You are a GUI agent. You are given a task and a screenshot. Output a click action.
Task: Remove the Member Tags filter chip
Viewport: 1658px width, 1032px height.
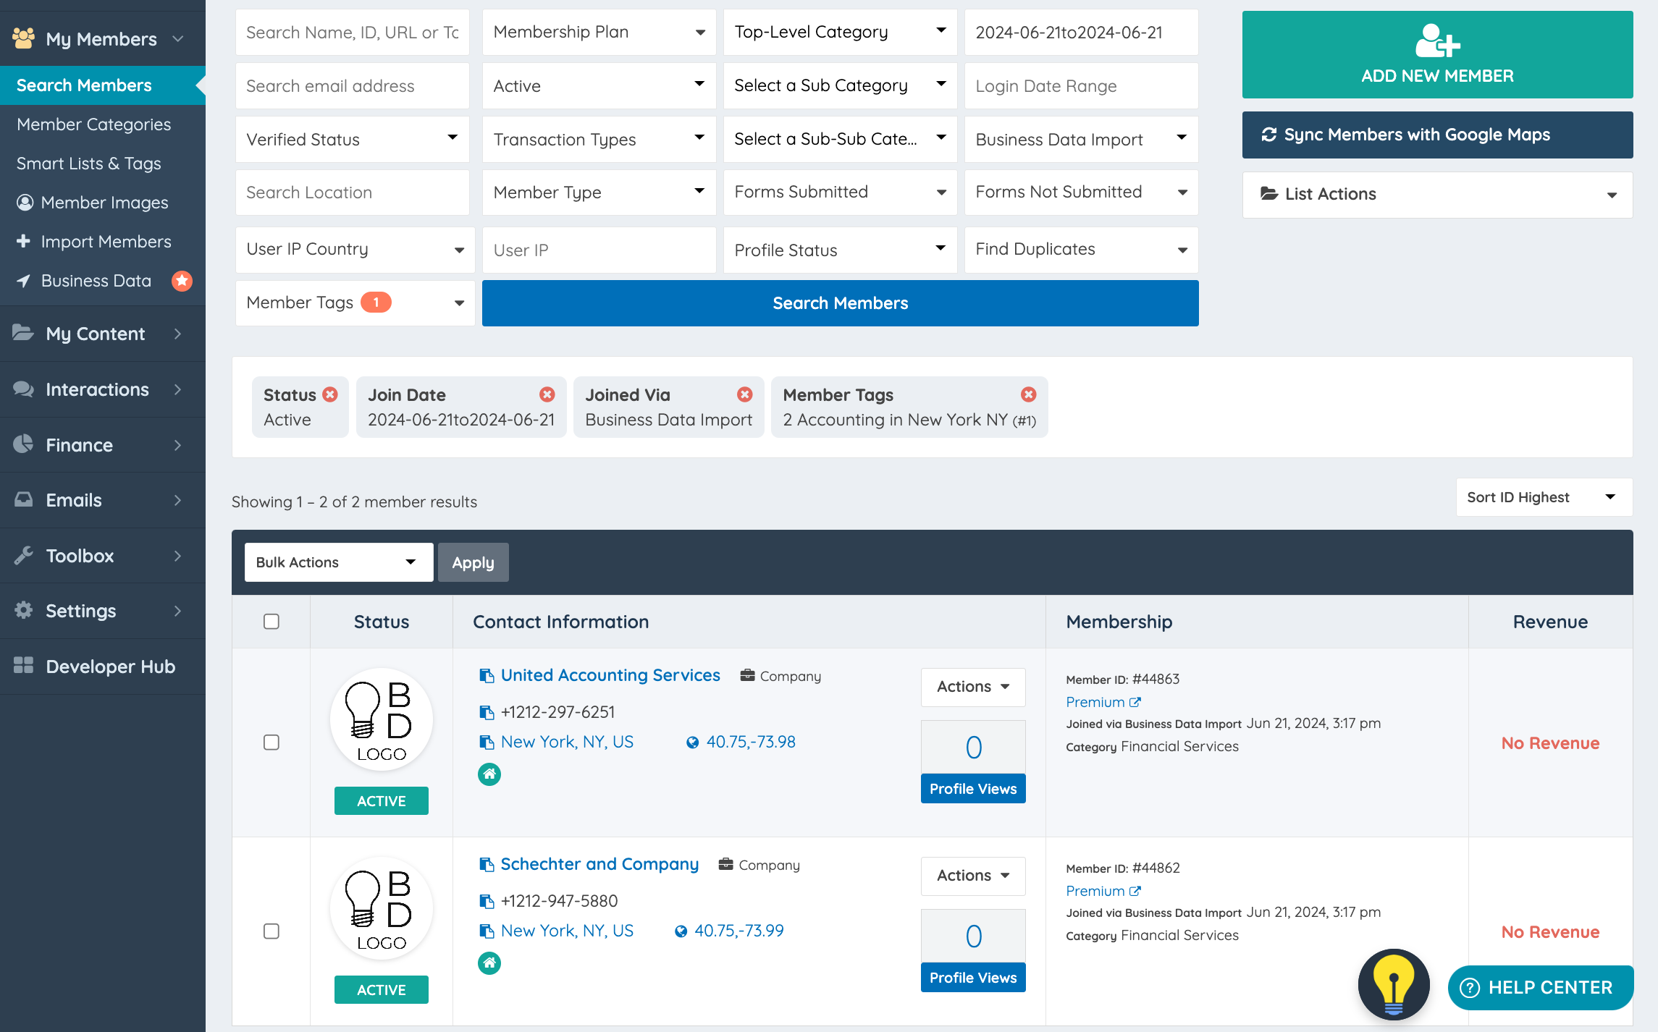1028,394
